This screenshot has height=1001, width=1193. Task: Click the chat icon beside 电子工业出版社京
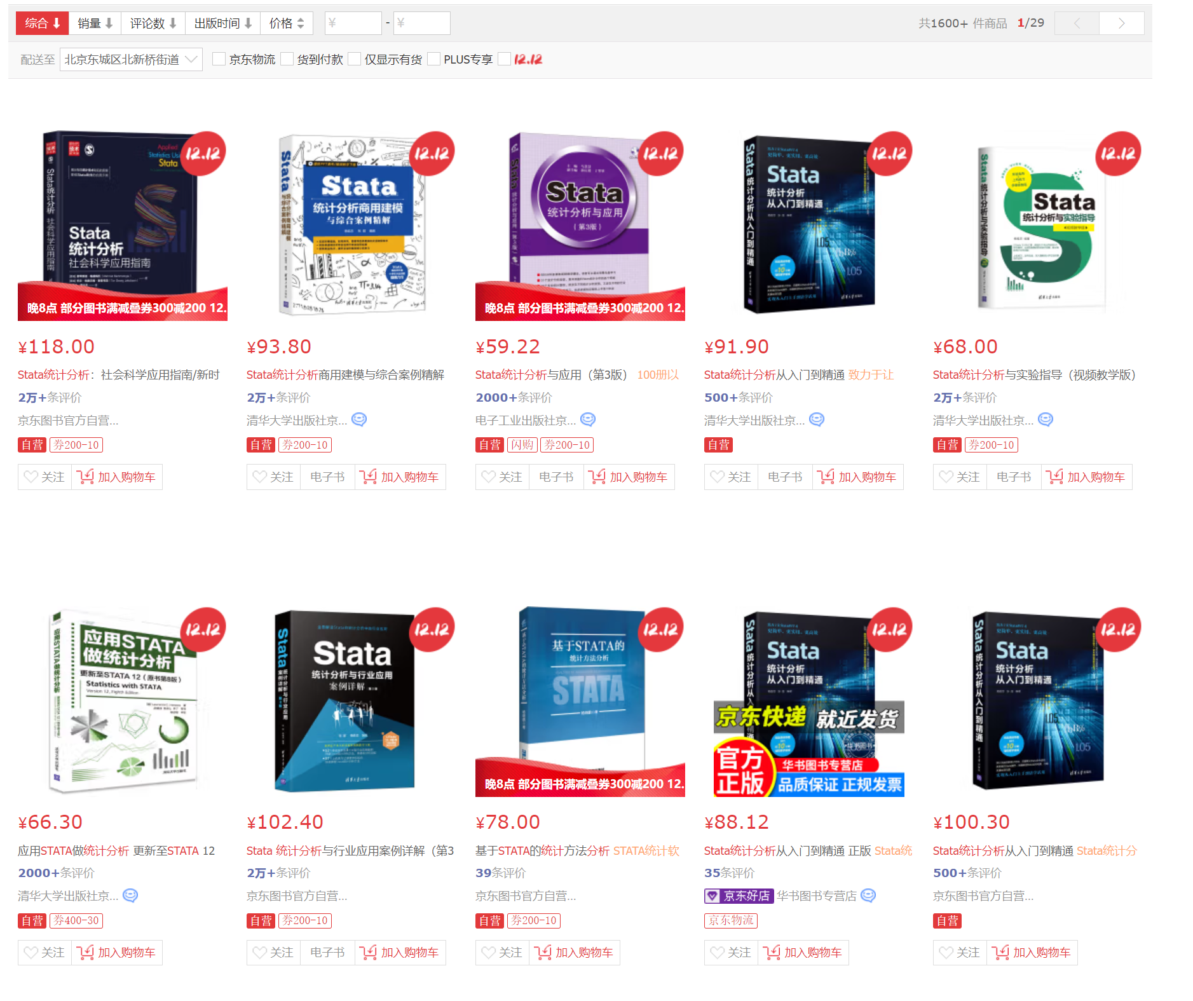(x=588, y=419)
